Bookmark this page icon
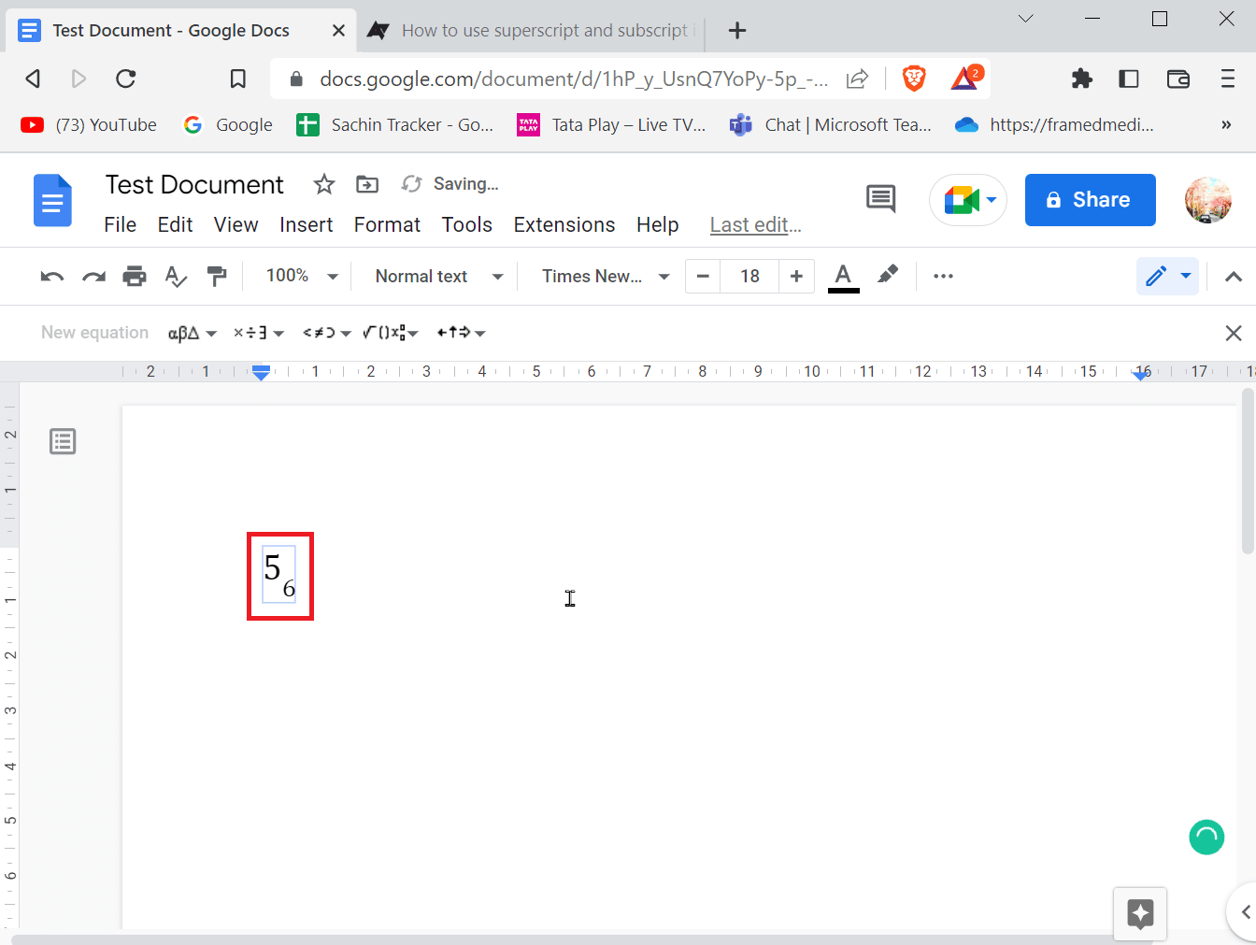 238,79
